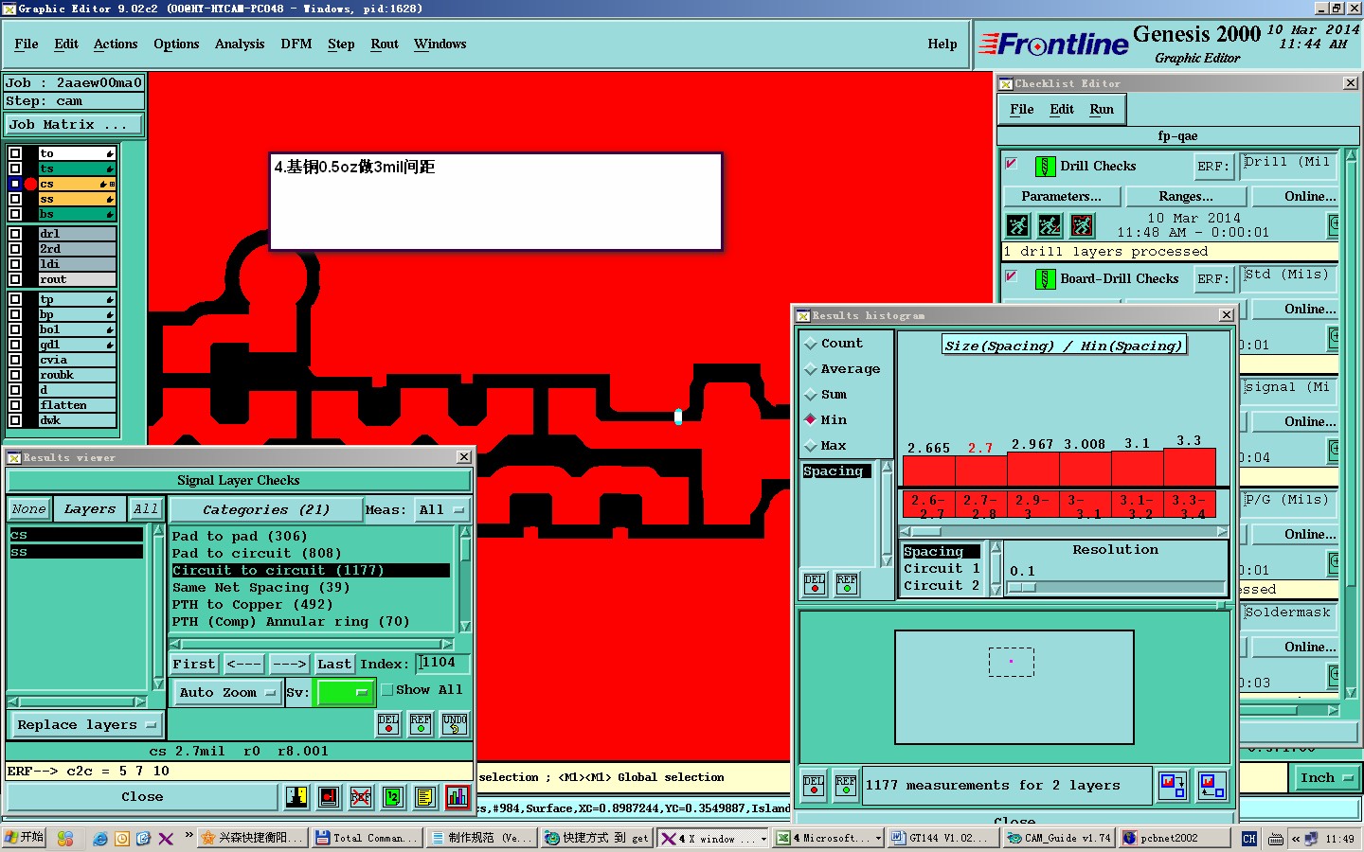Click Ranges... under Drill Checks
This screenshot has height=852, width=1364.
[x=1186, y=197]
